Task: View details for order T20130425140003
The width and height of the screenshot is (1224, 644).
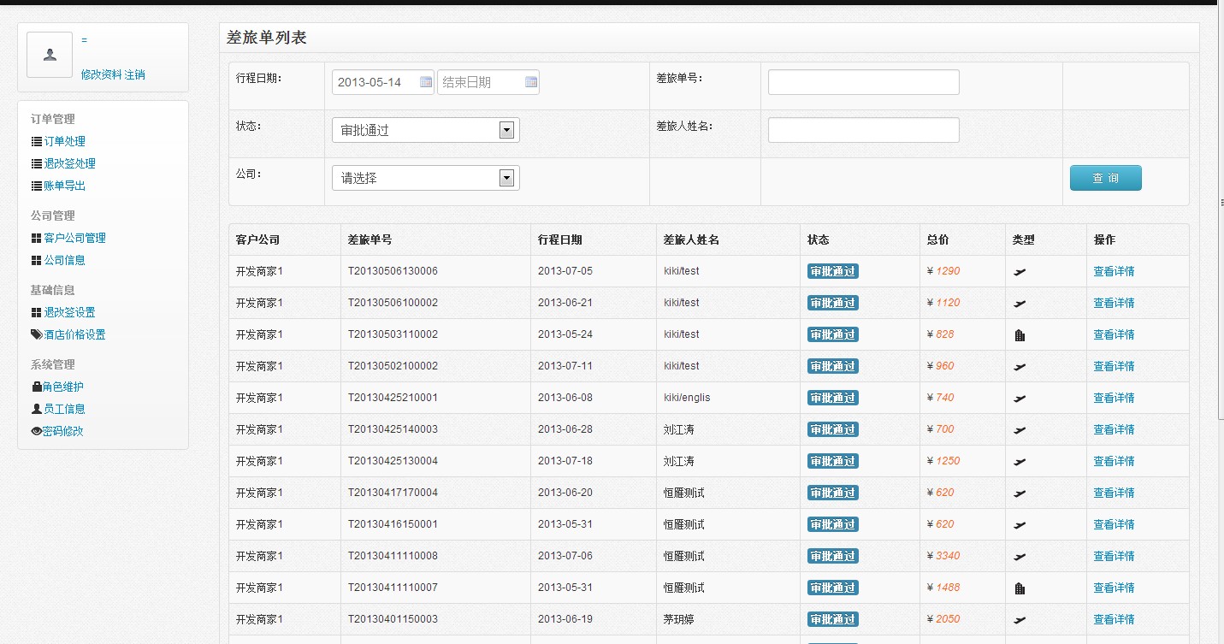Action: (x=1114, y=429)
